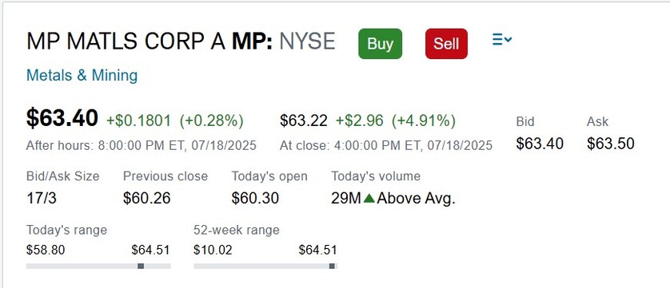Click the 52-week low $10.02 value
The height and width of the screenshot is (288, 670).
[213, 250]
